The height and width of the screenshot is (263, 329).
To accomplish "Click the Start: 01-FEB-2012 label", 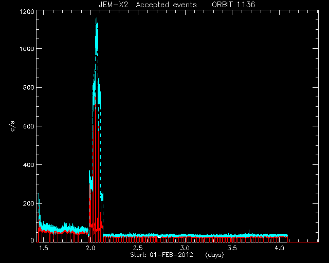I will [x=161, y=255].
